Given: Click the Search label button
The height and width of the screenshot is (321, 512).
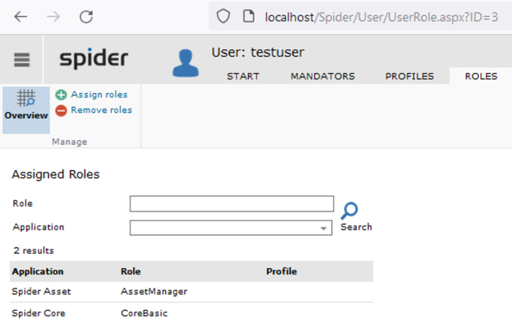Looking at the screenshot, I should [356, 227].
